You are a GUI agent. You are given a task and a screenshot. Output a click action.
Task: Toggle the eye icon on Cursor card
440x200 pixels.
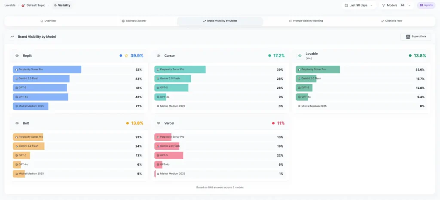(x=159, y=56)
